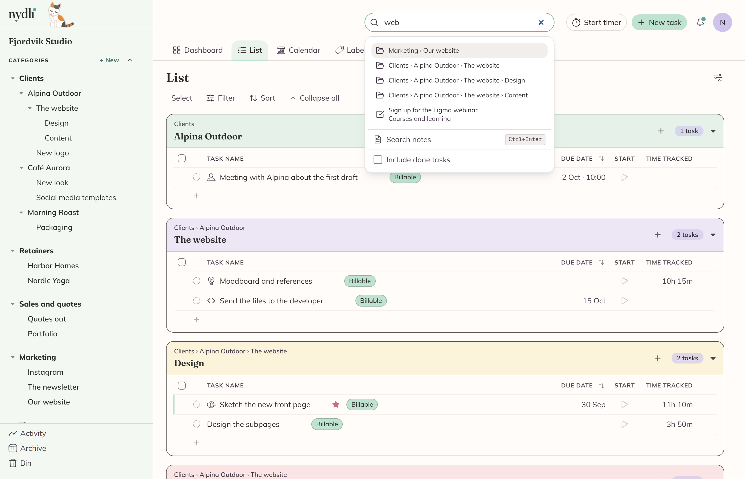Image resolution: width=745 pixels, height=479 pixels.
Task: Click the user avatar N
Action: (x=722, y=22)
